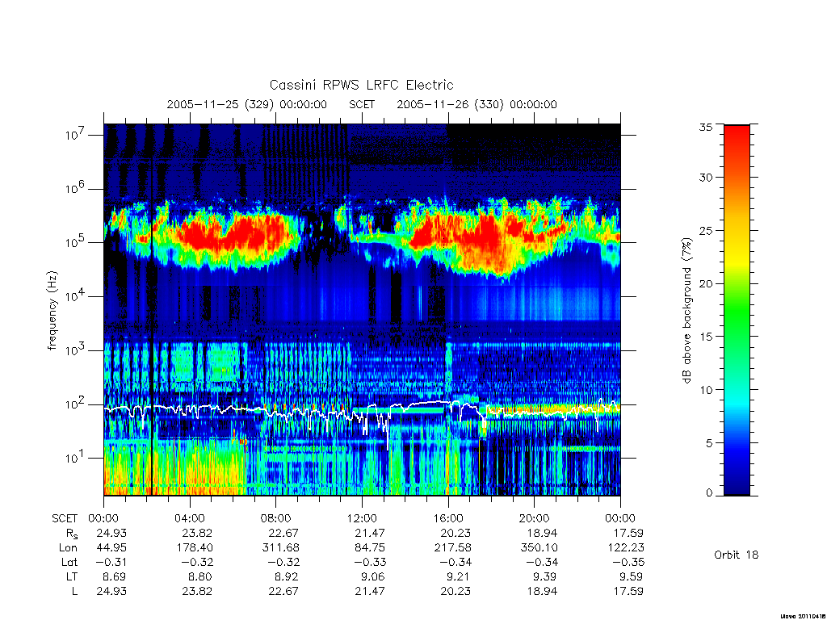The width and height of the screenshot is (827, 620).
Task: Click the 12:00 SCET tick label
Action: tap(362, 518)
